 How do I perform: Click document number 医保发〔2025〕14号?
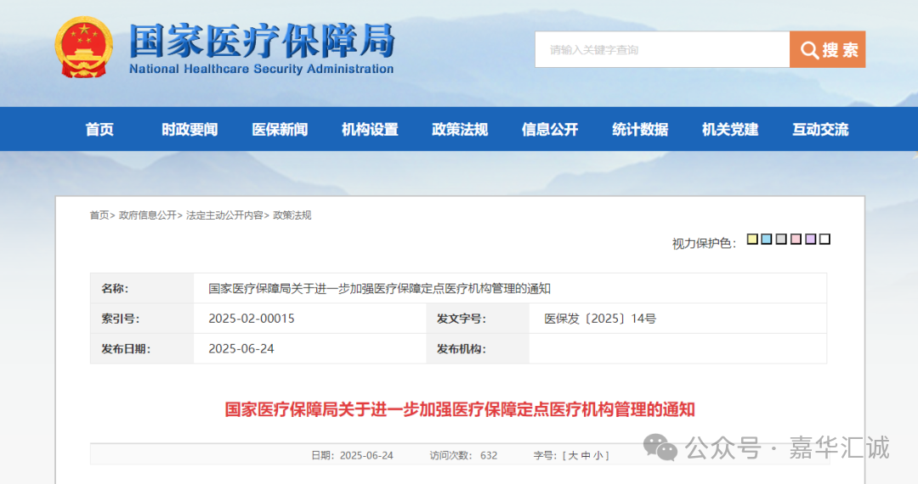pos(600,318)
